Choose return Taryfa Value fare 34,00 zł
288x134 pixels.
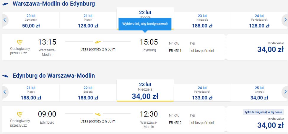coord(256,119)
